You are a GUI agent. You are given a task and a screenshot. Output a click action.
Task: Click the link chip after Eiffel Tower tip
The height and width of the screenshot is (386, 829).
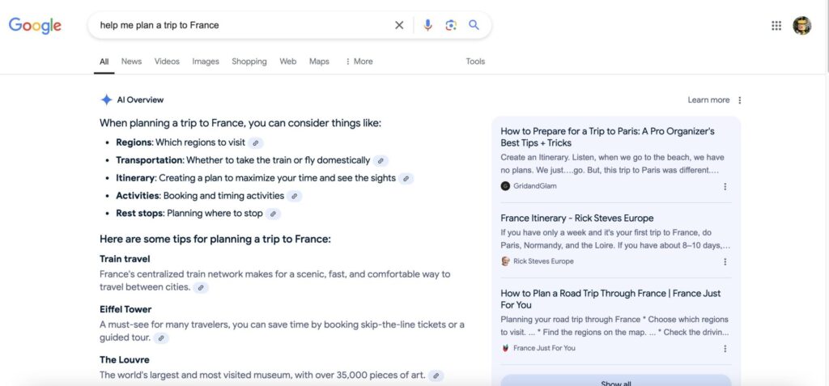161,337
